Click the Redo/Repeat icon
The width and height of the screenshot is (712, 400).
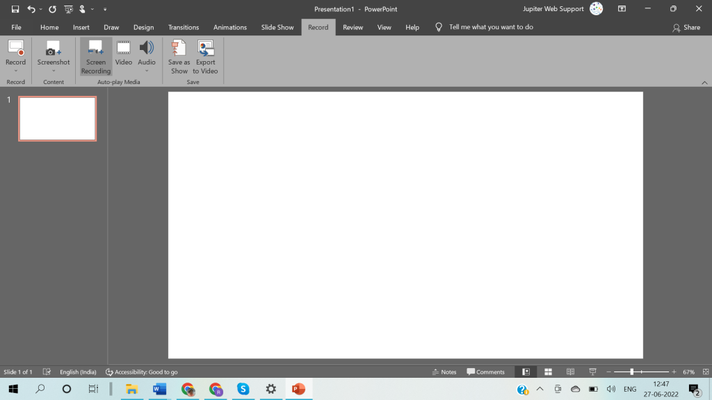coord(52,9)
